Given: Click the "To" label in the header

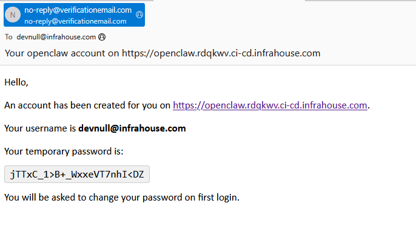Looking at the screenshot, I should (x=8, y=37).
